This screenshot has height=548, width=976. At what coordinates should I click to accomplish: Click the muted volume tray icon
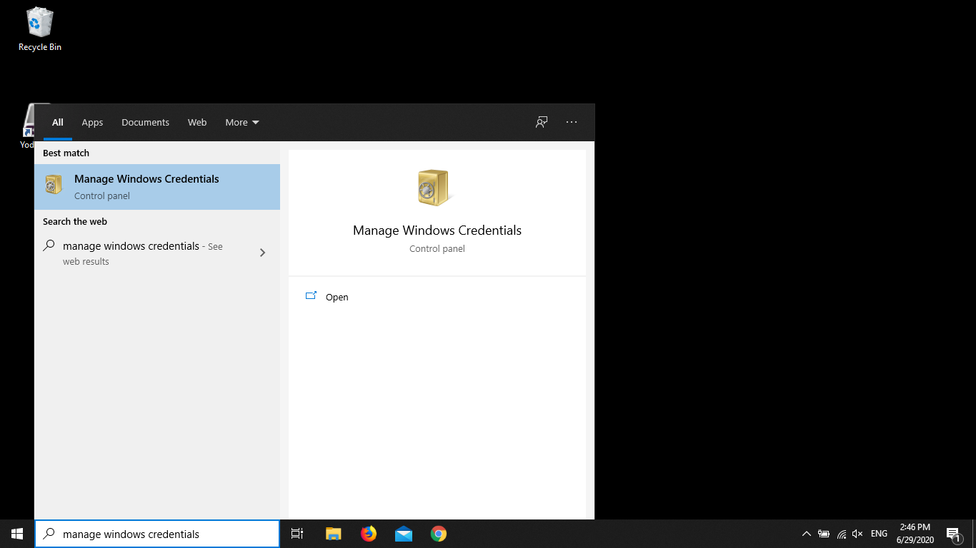tap(858, 534)
